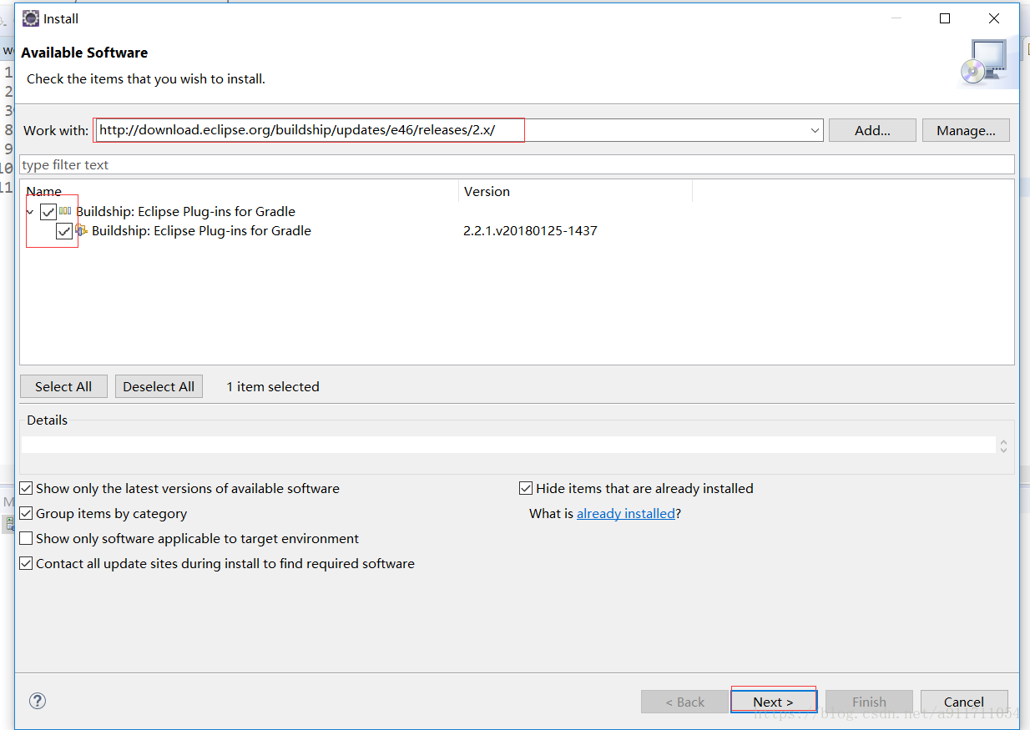Click the install CD and monitor banner image
Screen dimensions: 1030x730
[988, 63]
